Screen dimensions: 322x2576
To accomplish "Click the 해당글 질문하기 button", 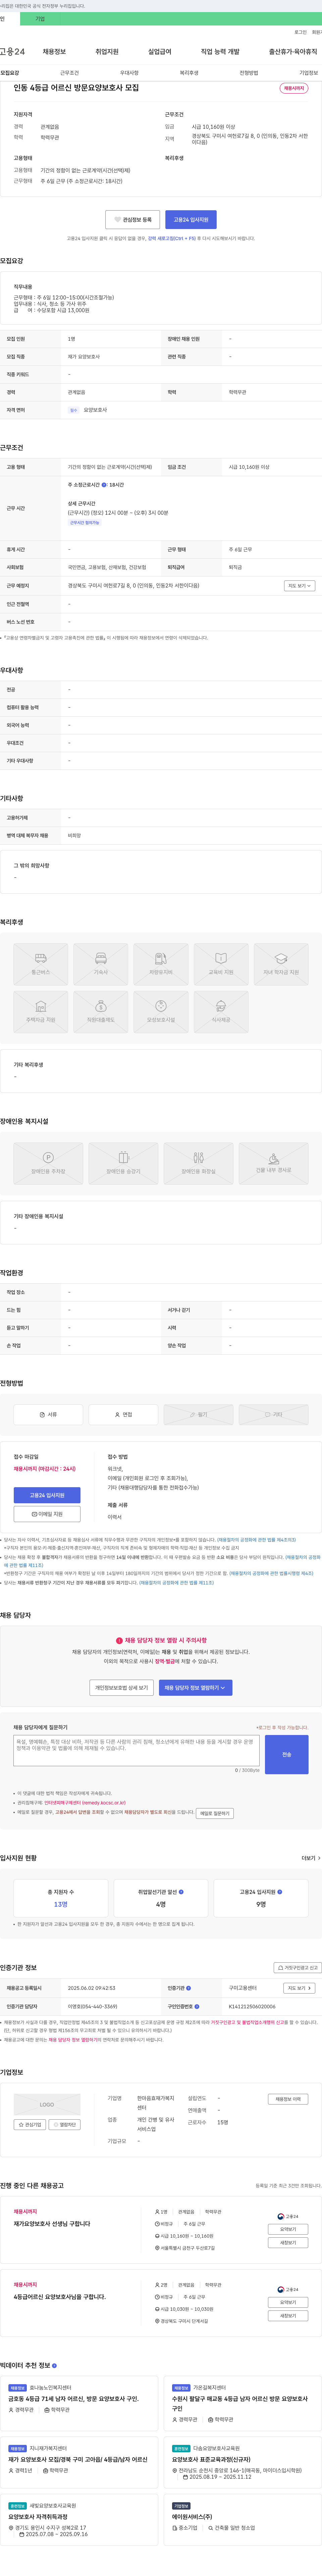I will point(215,1813).
